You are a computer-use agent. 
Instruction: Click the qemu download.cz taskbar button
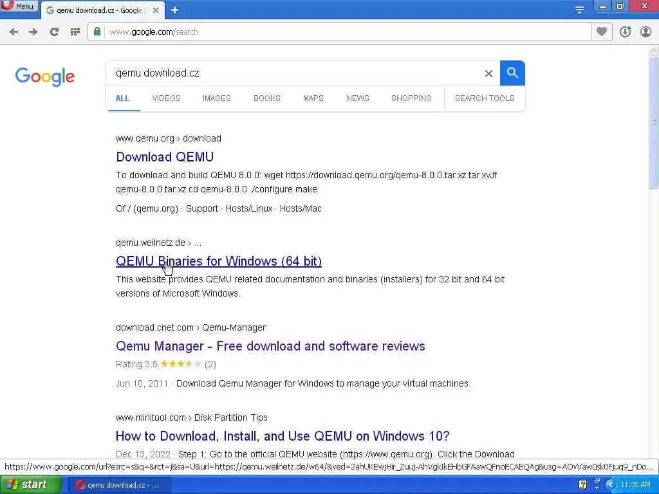tap(119, 485)
